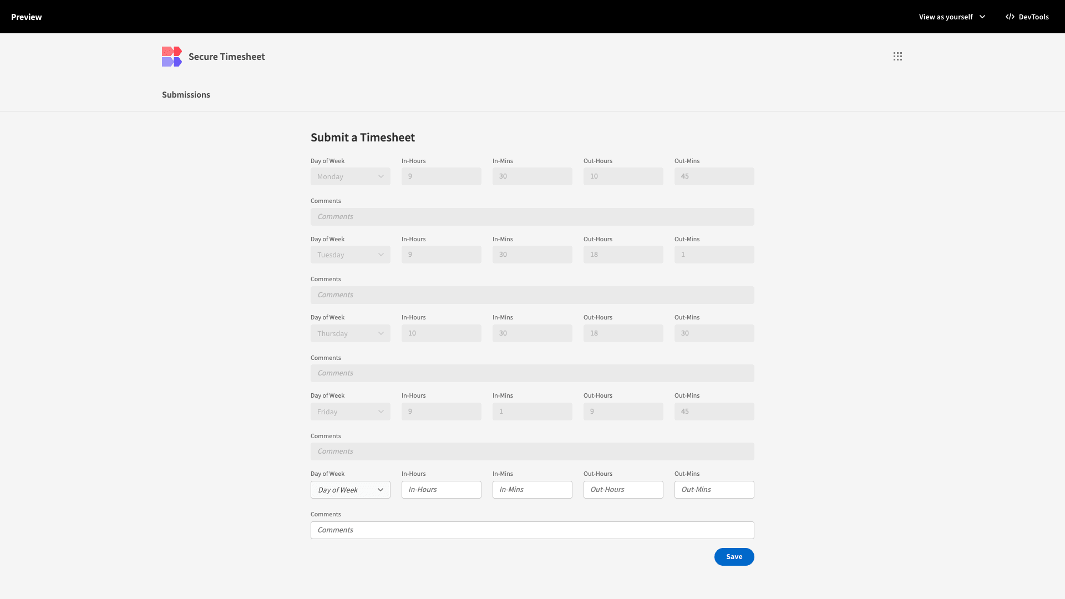Viewport: 1065px width, 599px height.
Task: Click the empty In-Hours field
Action: pos(442,490)
